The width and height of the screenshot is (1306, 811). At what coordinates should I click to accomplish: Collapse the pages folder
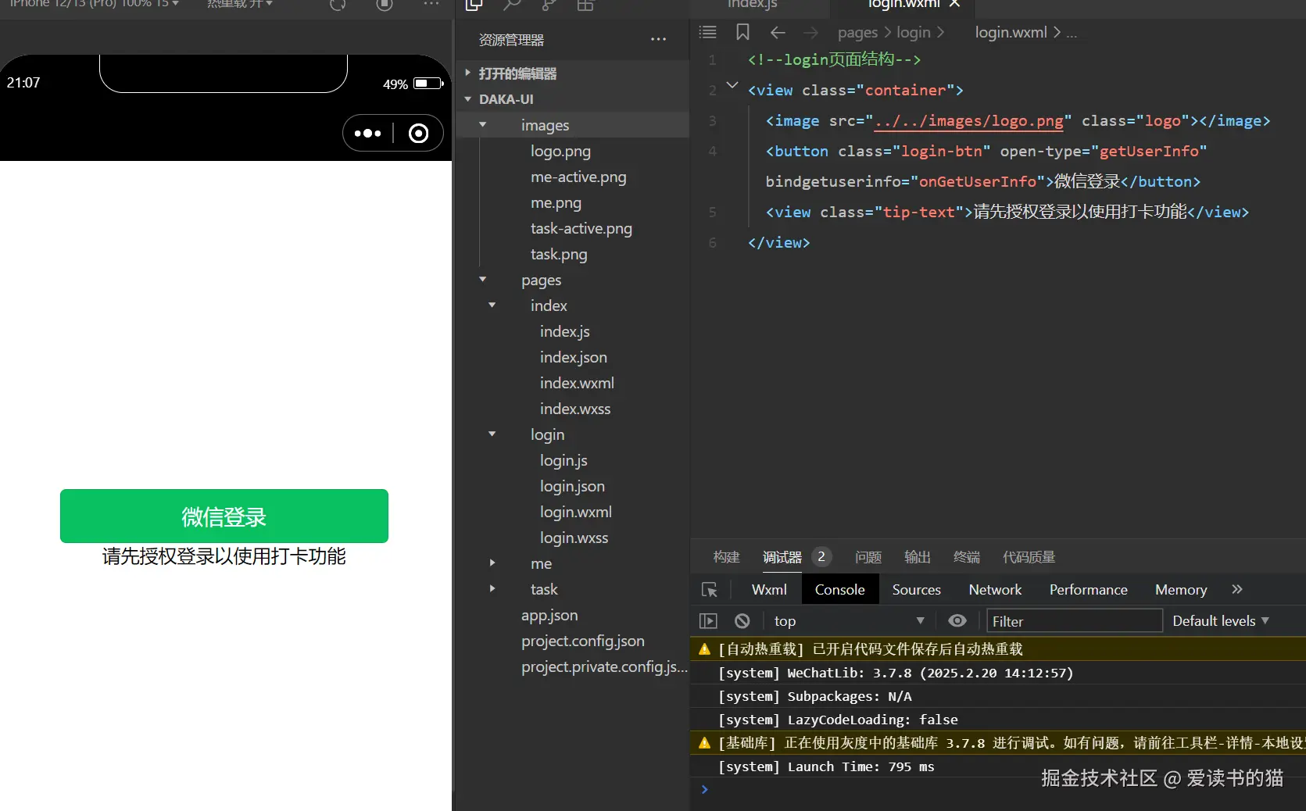[483, 280]
